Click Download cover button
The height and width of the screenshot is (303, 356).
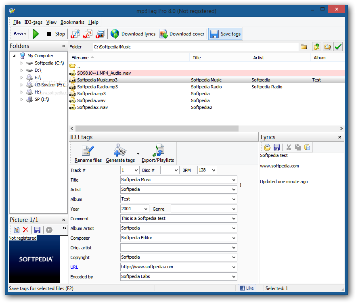tap(182, 34)
